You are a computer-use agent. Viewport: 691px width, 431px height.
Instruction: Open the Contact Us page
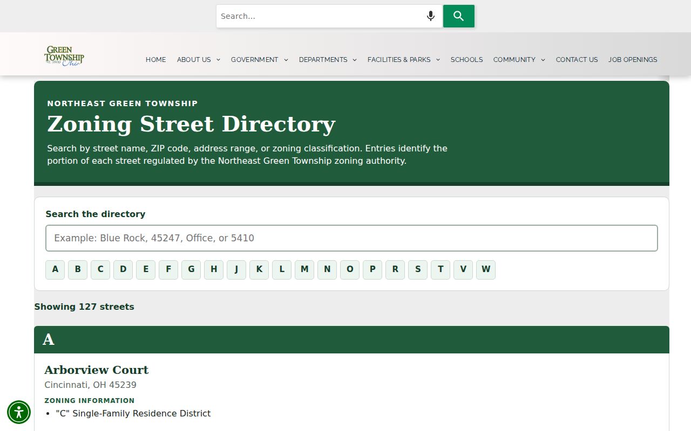pyautogui.click(x=577, y=60)
